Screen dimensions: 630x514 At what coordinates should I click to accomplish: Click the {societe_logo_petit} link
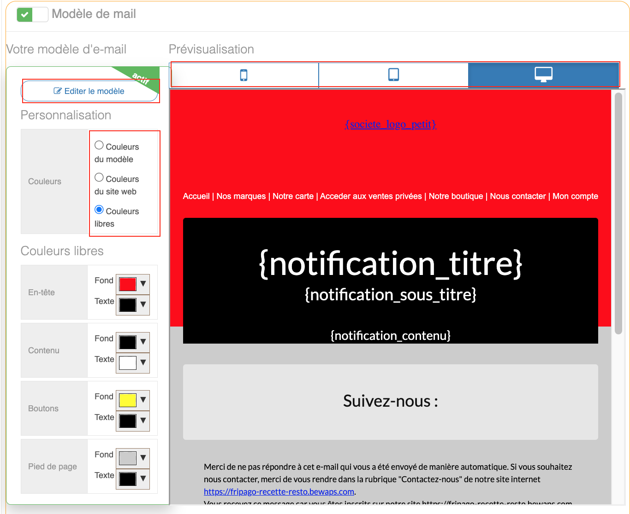pyautogui.click(x=390, y=124)
